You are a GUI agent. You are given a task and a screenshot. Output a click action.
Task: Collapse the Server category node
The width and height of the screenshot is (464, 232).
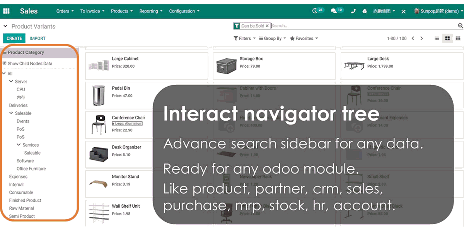tap(11, 82)
